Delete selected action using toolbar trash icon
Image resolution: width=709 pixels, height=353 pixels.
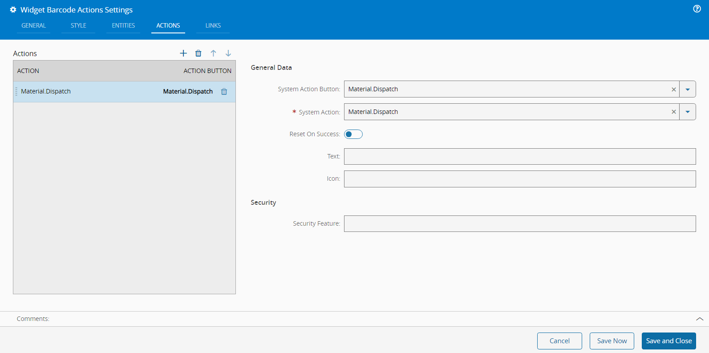click(199, 53)
